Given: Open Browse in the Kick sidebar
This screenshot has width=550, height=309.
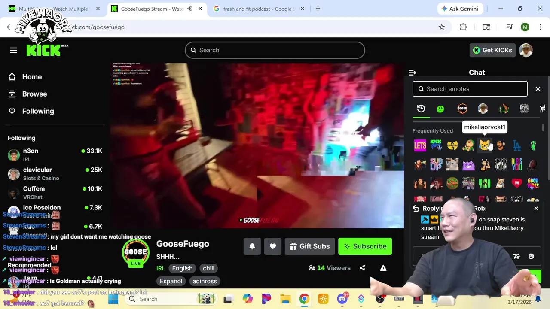Looking at the screenshot, I should coord(28,94).
